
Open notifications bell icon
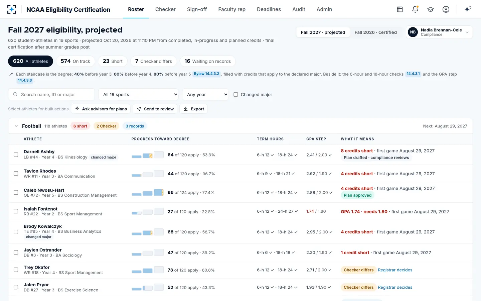pyautogui.click(x=415, y=9)
